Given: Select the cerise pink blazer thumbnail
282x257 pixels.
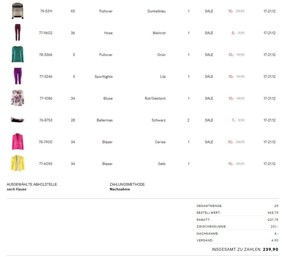Looking at the screenshot, I should (x=17, y=142).
